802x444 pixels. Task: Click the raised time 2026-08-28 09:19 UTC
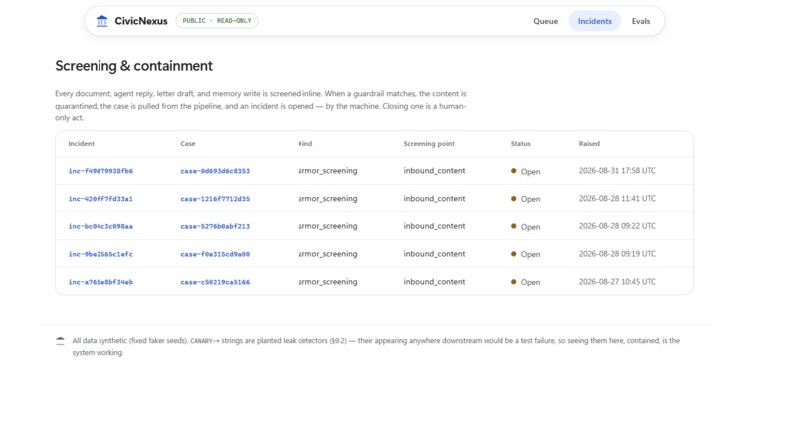pyautogui.click(x=617, y=253)
